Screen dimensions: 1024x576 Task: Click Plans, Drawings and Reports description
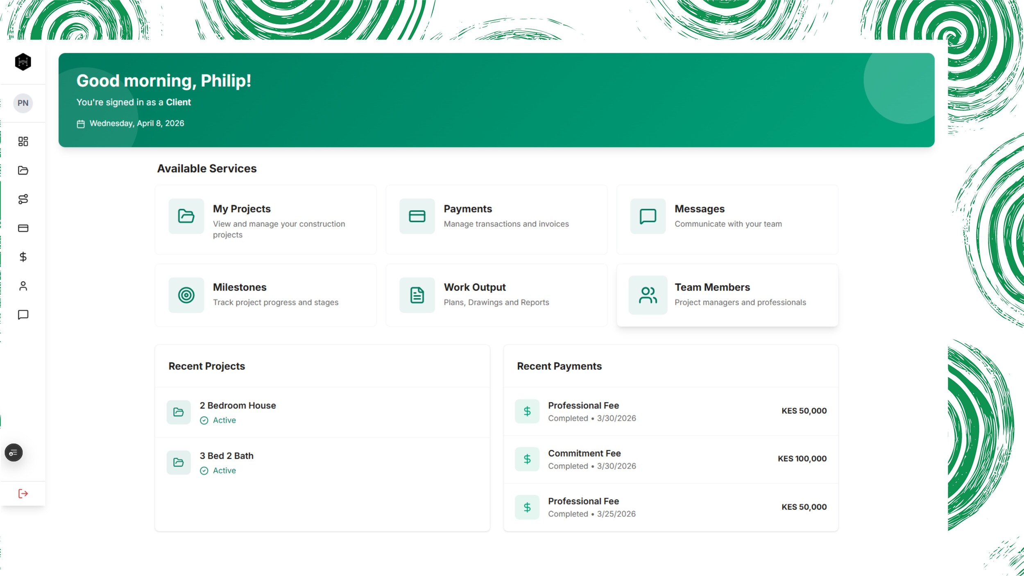[x=496, y=302]
